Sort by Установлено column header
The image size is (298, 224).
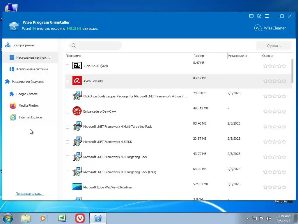click(x=244, y=56)
